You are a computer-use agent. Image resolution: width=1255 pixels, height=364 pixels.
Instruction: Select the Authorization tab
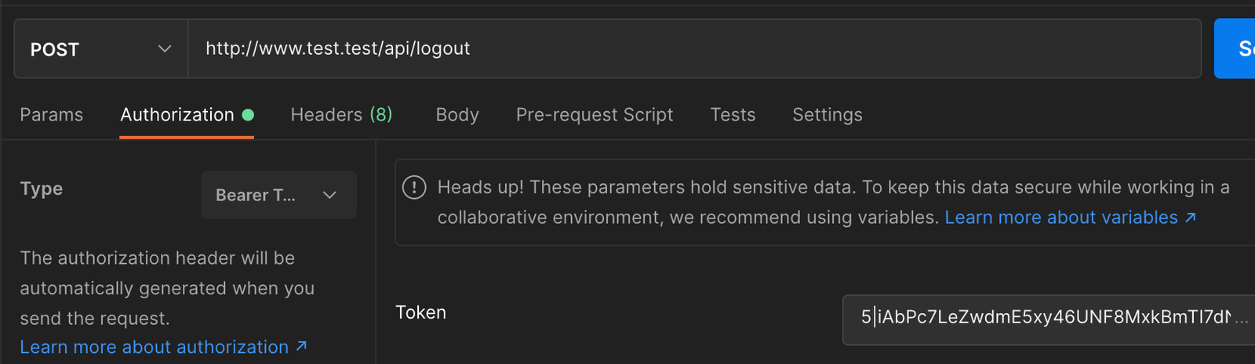[x=177, y=115]
